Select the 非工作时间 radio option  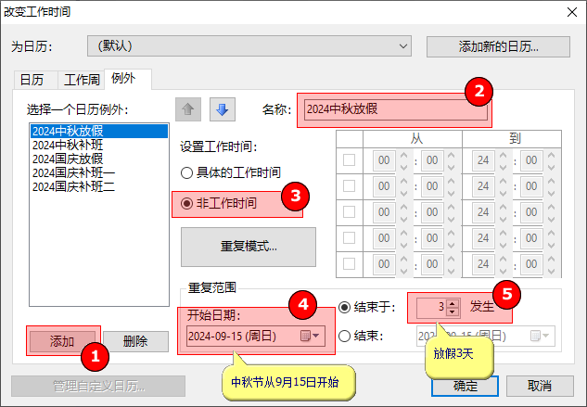pos(187,202)
